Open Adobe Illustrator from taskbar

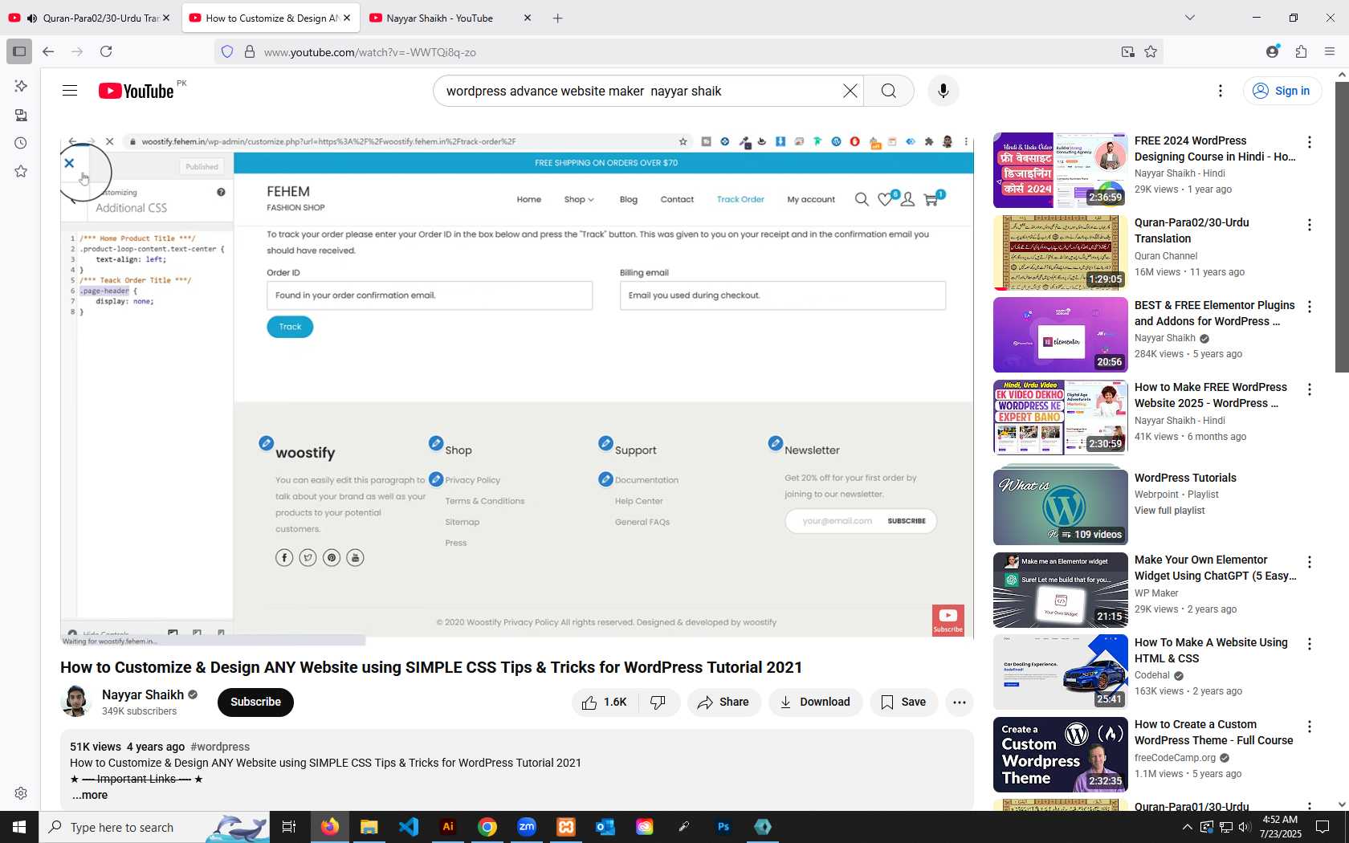(448, 827)
